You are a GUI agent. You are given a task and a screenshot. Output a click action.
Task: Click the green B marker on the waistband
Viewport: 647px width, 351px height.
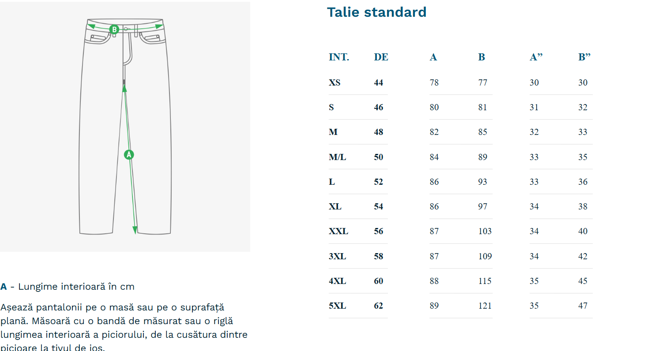pos(114,30)
